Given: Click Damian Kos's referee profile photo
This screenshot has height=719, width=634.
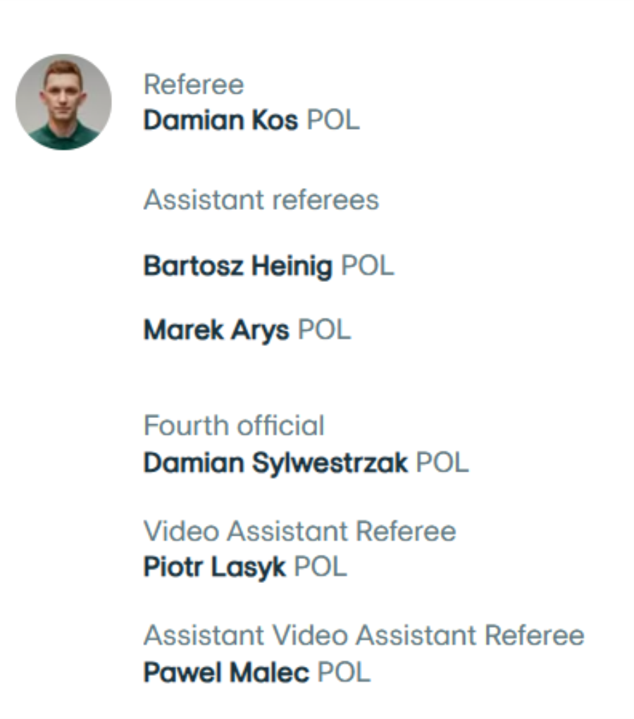Looking at the screenshot, I should 63,102.
